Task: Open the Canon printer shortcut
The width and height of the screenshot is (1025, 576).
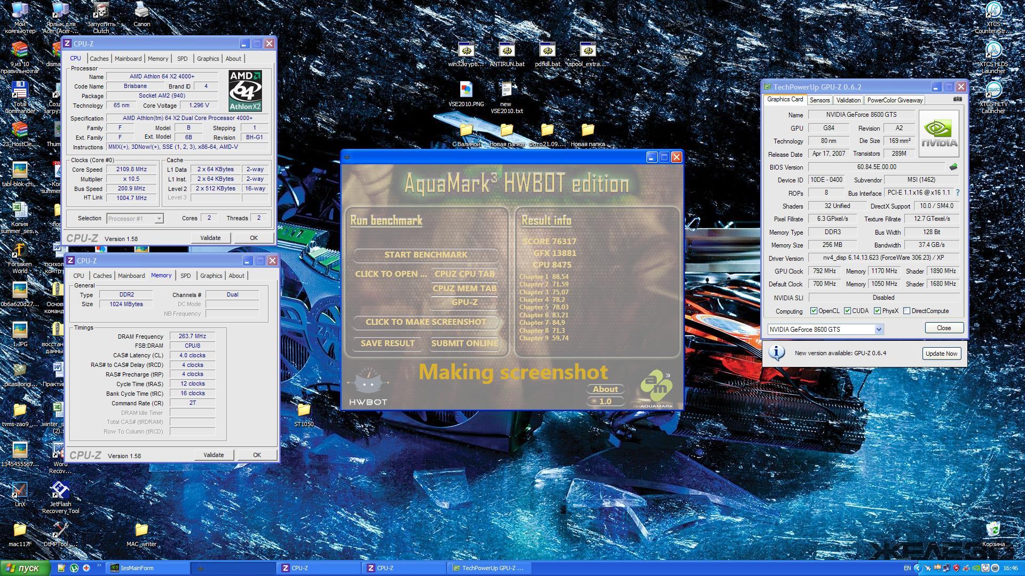Action: pyautogui.click(x=141, y=11)
